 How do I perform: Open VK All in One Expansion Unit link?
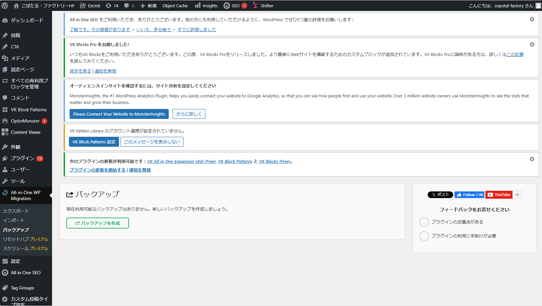(x=181, y=161)
